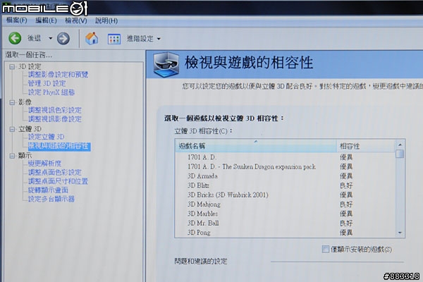Select 3D Armada in game list
The height and width of the screenshot is (282, 423).
285,176
